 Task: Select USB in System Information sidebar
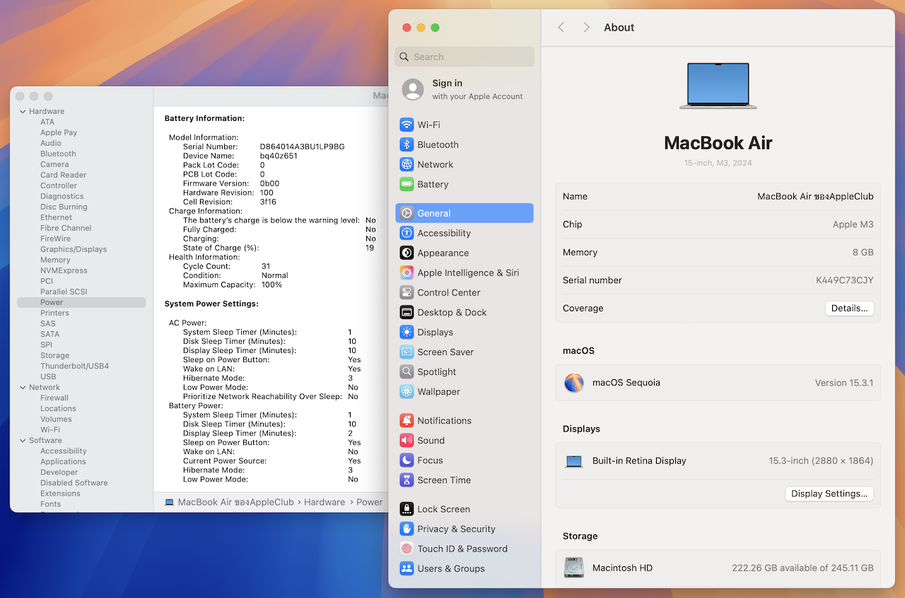(x=48, y=376)
